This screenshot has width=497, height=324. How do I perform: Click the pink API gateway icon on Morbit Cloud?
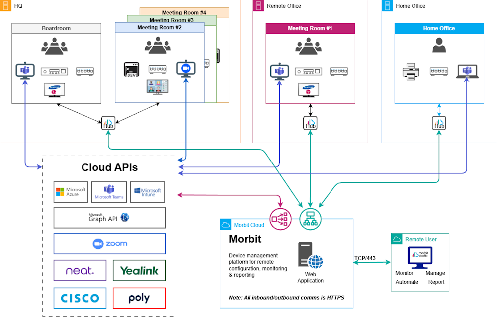pyautogui.click(x=280, y=219)
